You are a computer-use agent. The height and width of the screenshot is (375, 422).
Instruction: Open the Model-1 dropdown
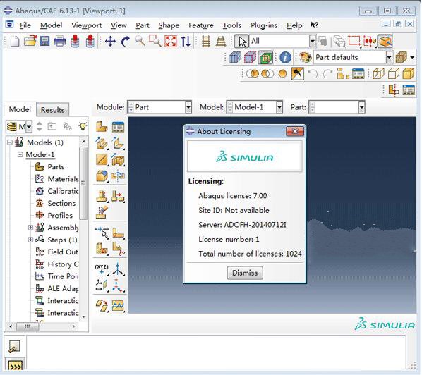279,107
